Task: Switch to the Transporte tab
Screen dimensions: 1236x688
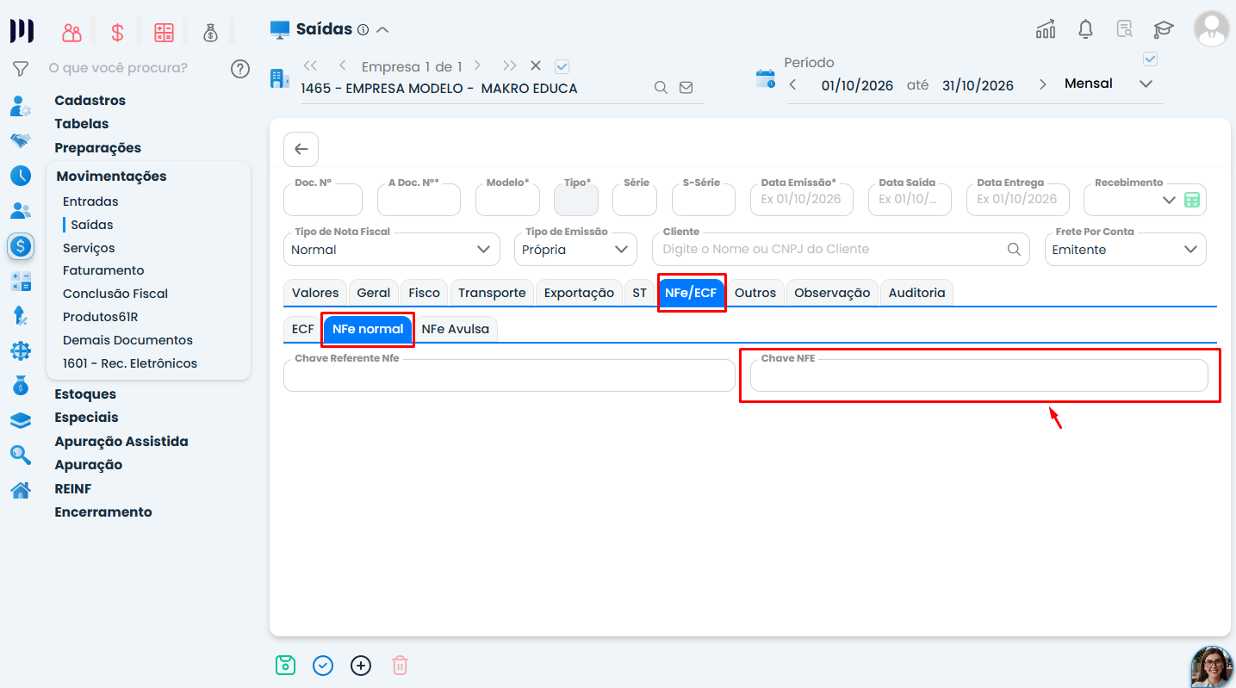Action: 492,293
